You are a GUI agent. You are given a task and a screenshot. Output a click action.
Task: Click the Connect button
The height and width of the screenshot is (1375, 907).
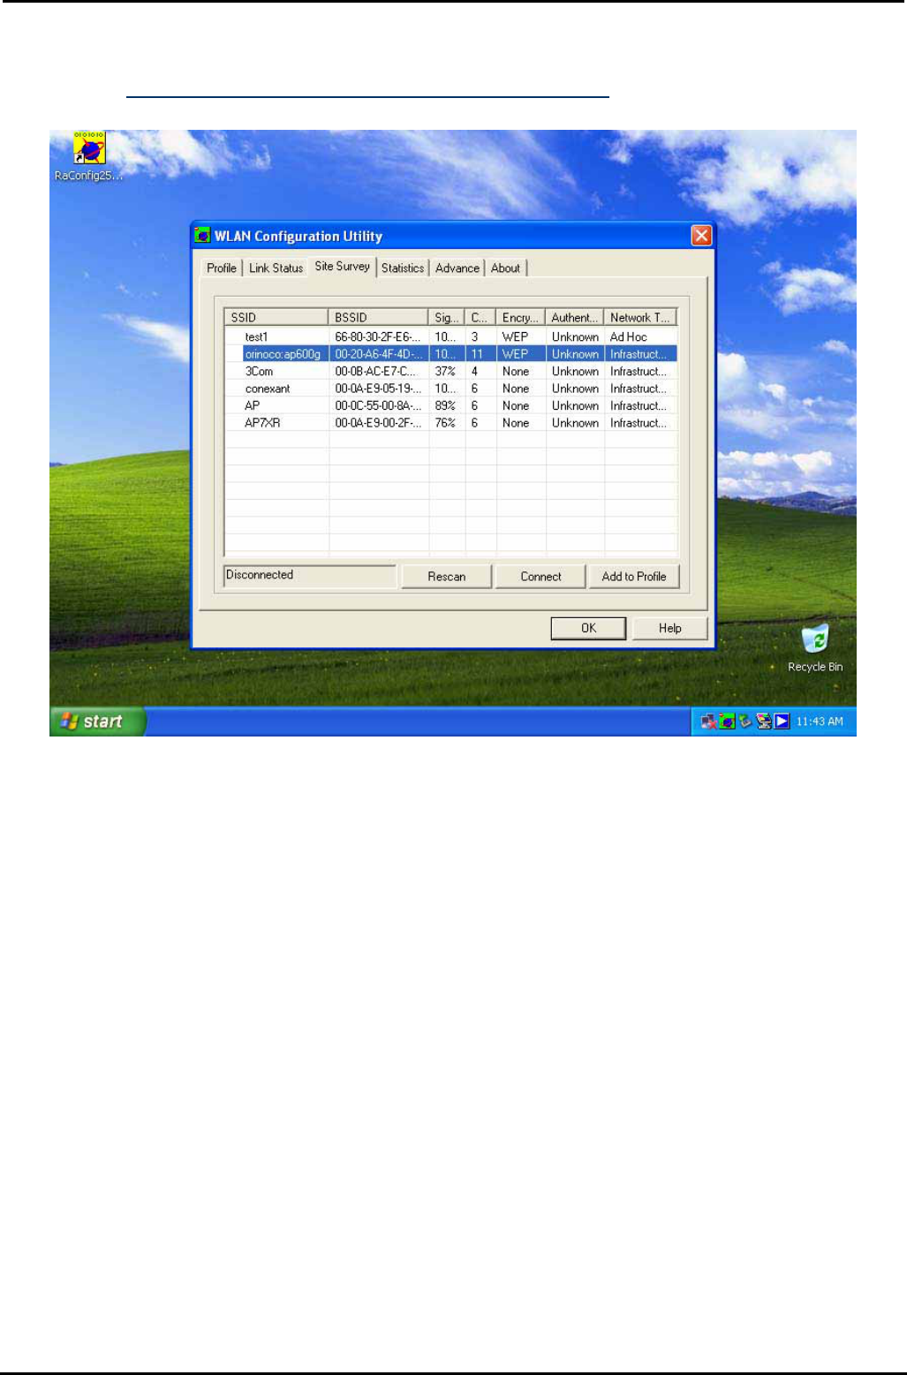[540, 577]
